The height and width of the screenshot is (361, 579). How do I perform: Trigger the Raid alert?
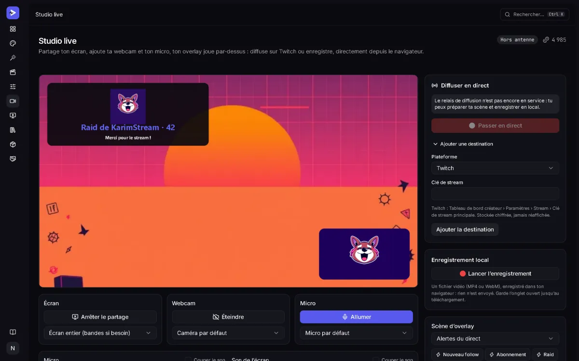[545, 355]
